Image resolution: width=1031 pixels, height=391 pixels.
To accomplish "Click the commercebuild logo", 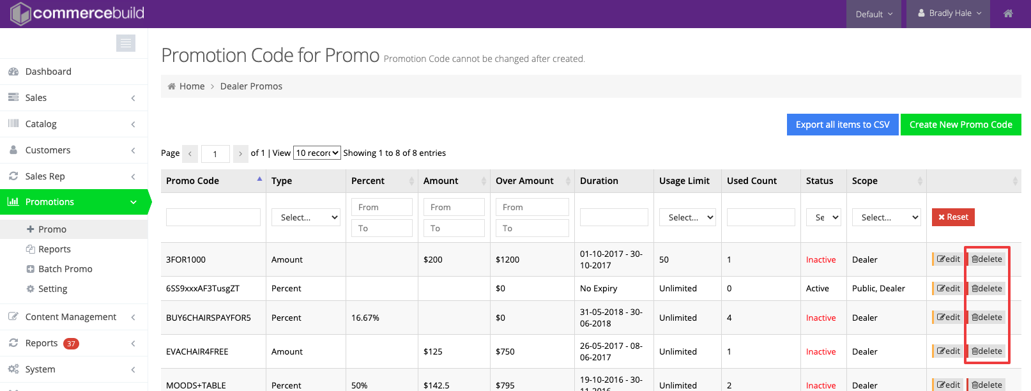I will 78,13.
